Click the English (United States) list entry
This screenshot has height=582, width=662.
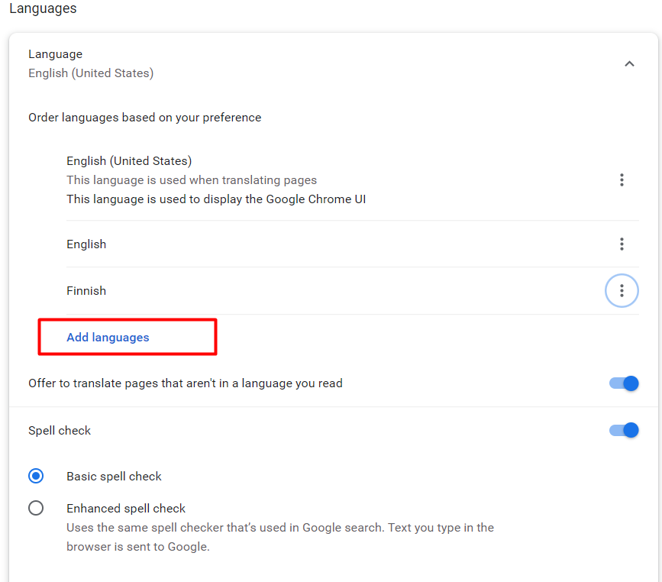129,161
